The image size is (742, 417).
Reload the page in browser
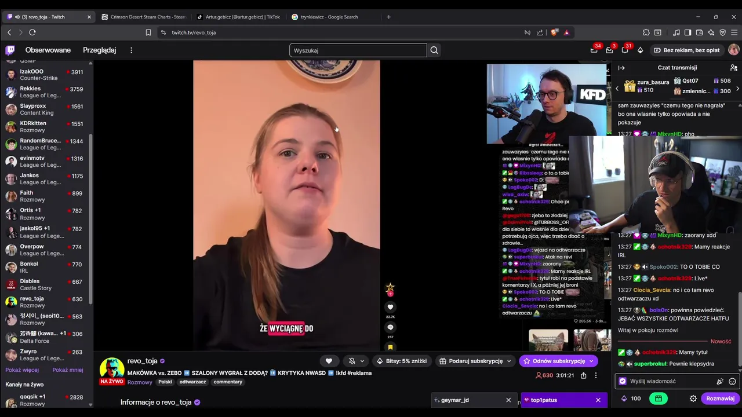tap(32, 32)
